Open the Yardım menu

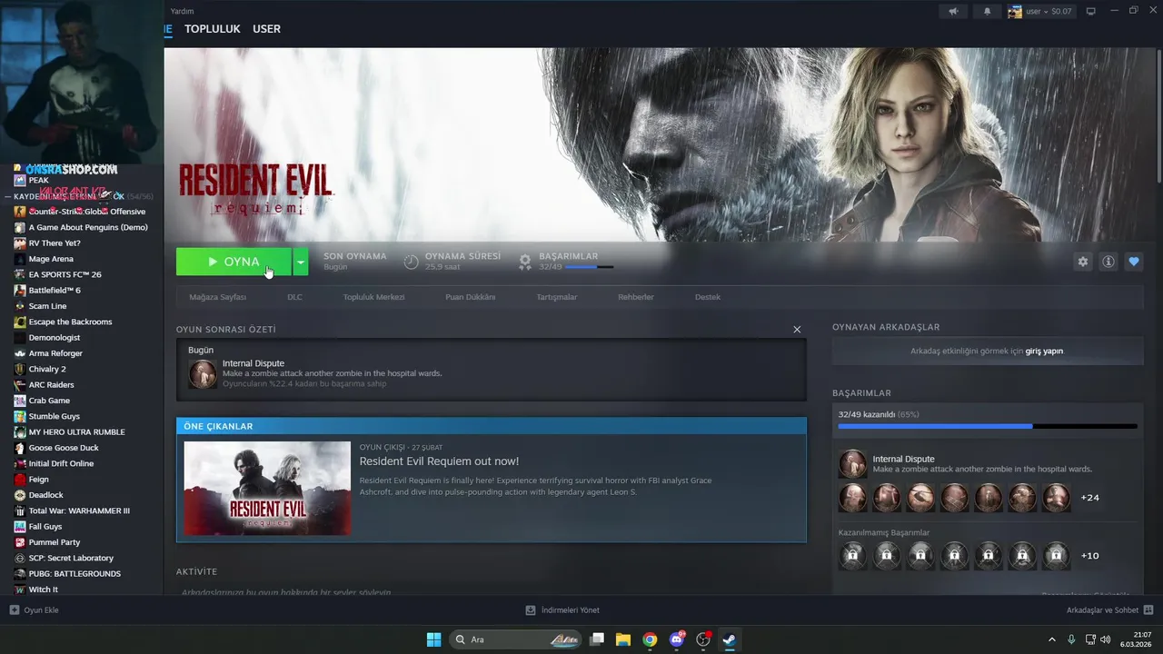click(x=182, y=12)
